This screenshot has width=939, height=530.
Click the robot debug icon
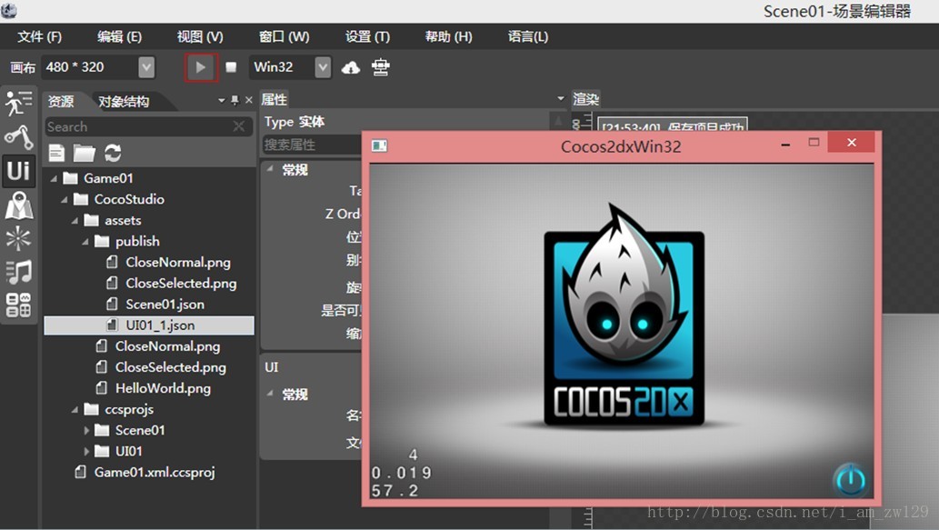click(x=380, y=67)
